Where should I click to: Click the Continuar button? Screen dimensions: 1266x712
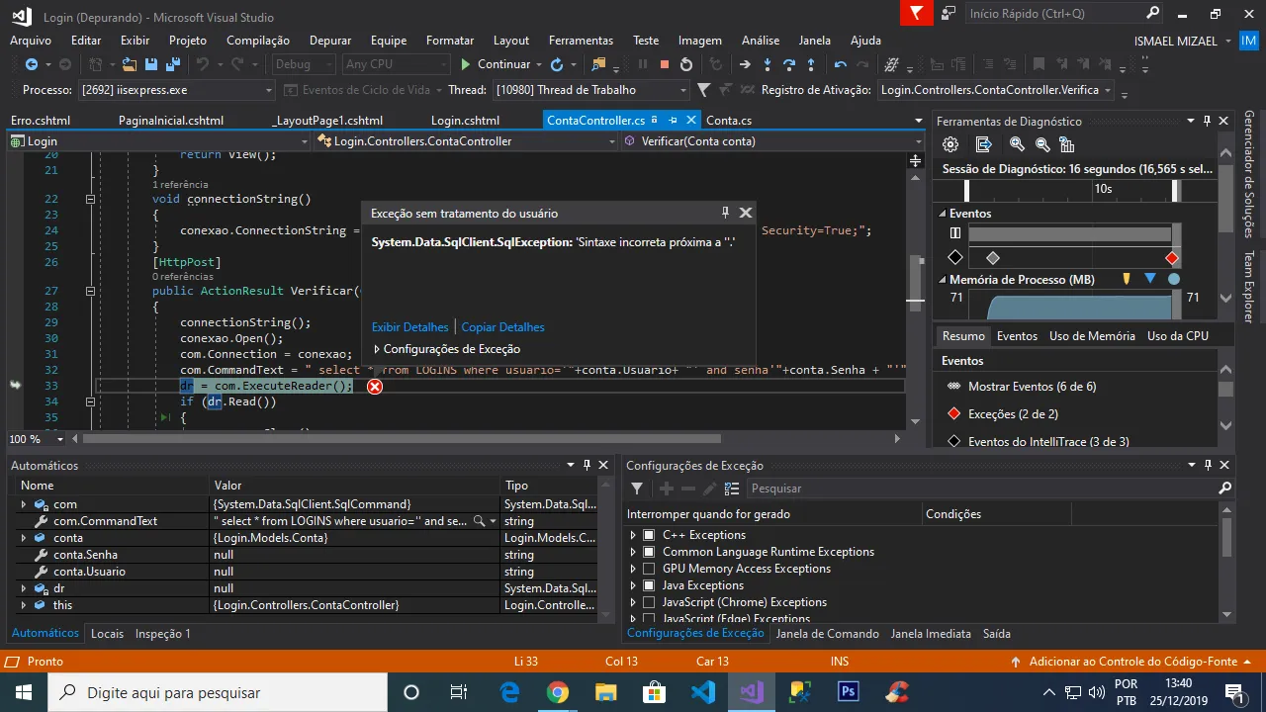[496, 64]
